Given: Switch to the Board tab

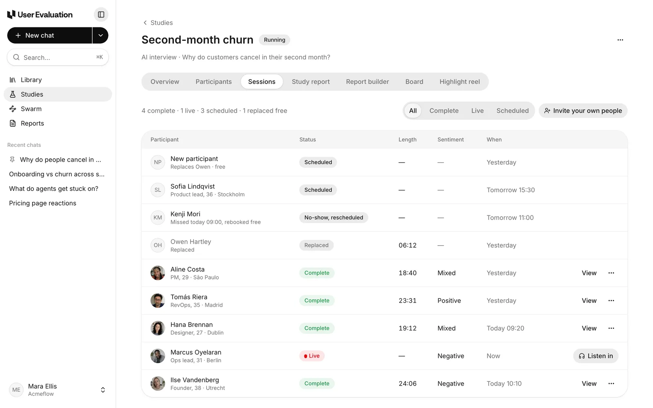Looking at the screenshot, I should [x=414, y=82].
